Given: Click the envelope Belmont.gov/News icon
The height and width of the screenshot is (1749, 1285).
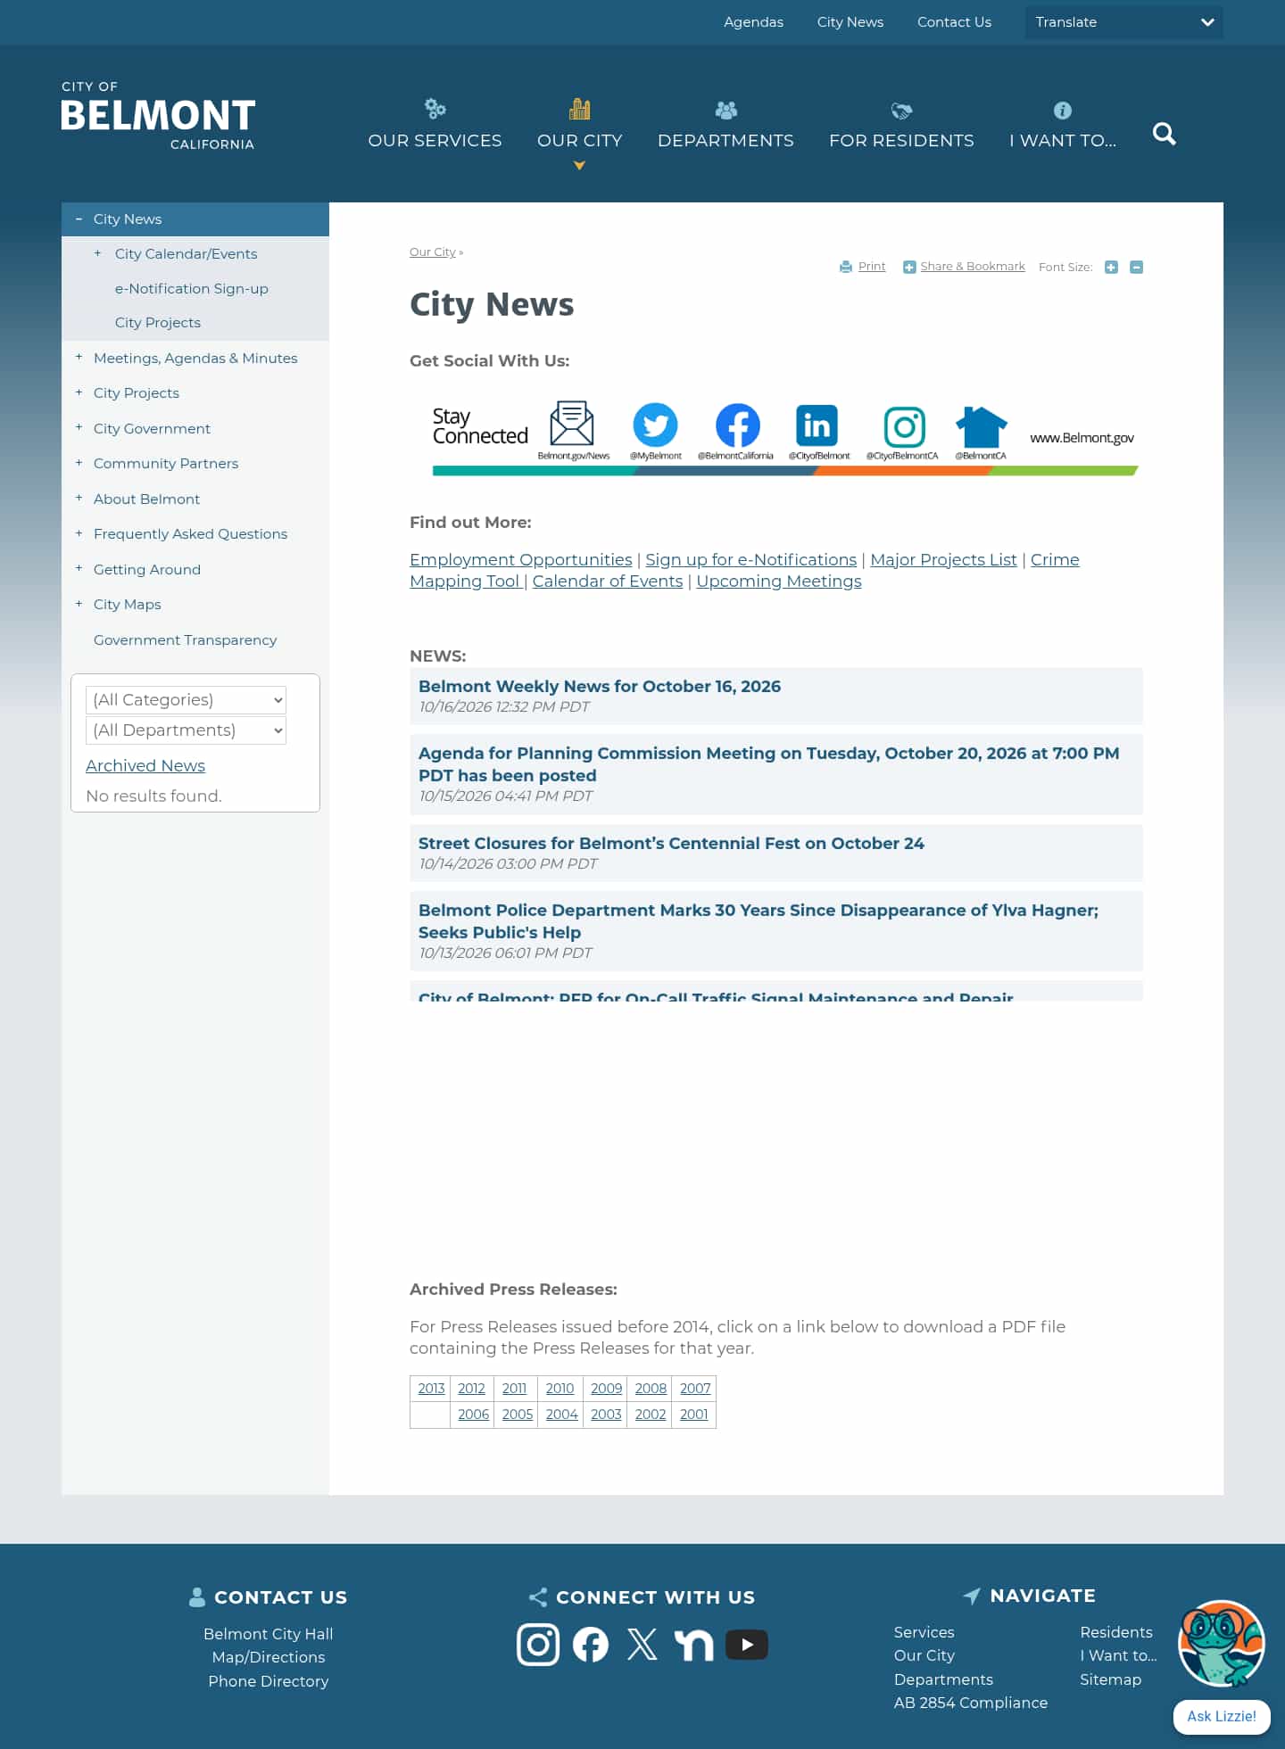Looking at the screenshot, I should click(x=572, y=423).
